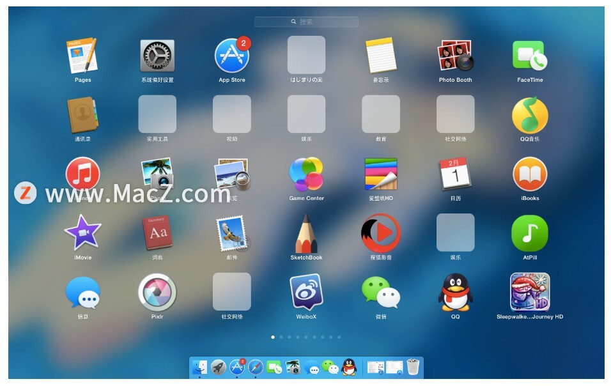Launch 爱壁纸HD wallpaper app

click(381, 174)
